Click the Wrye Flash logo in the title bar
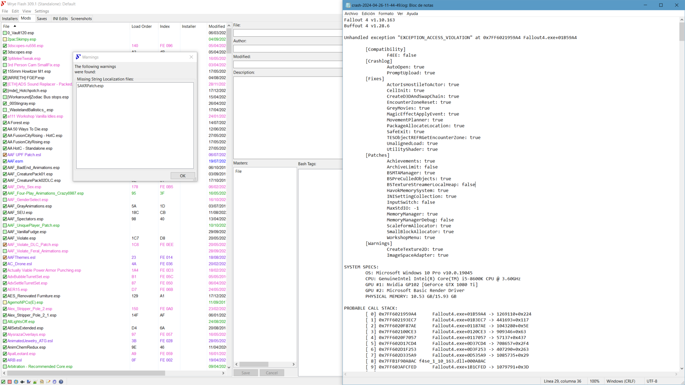This screenshot has width=685, height=385. (x=3, y=4)
